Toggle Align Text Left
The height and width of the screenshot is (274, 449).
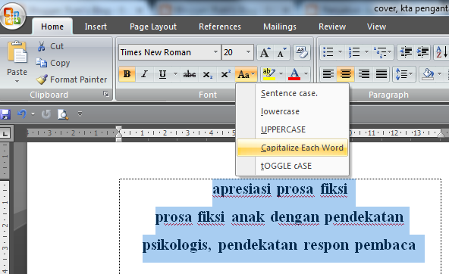(x=328, y=75)
